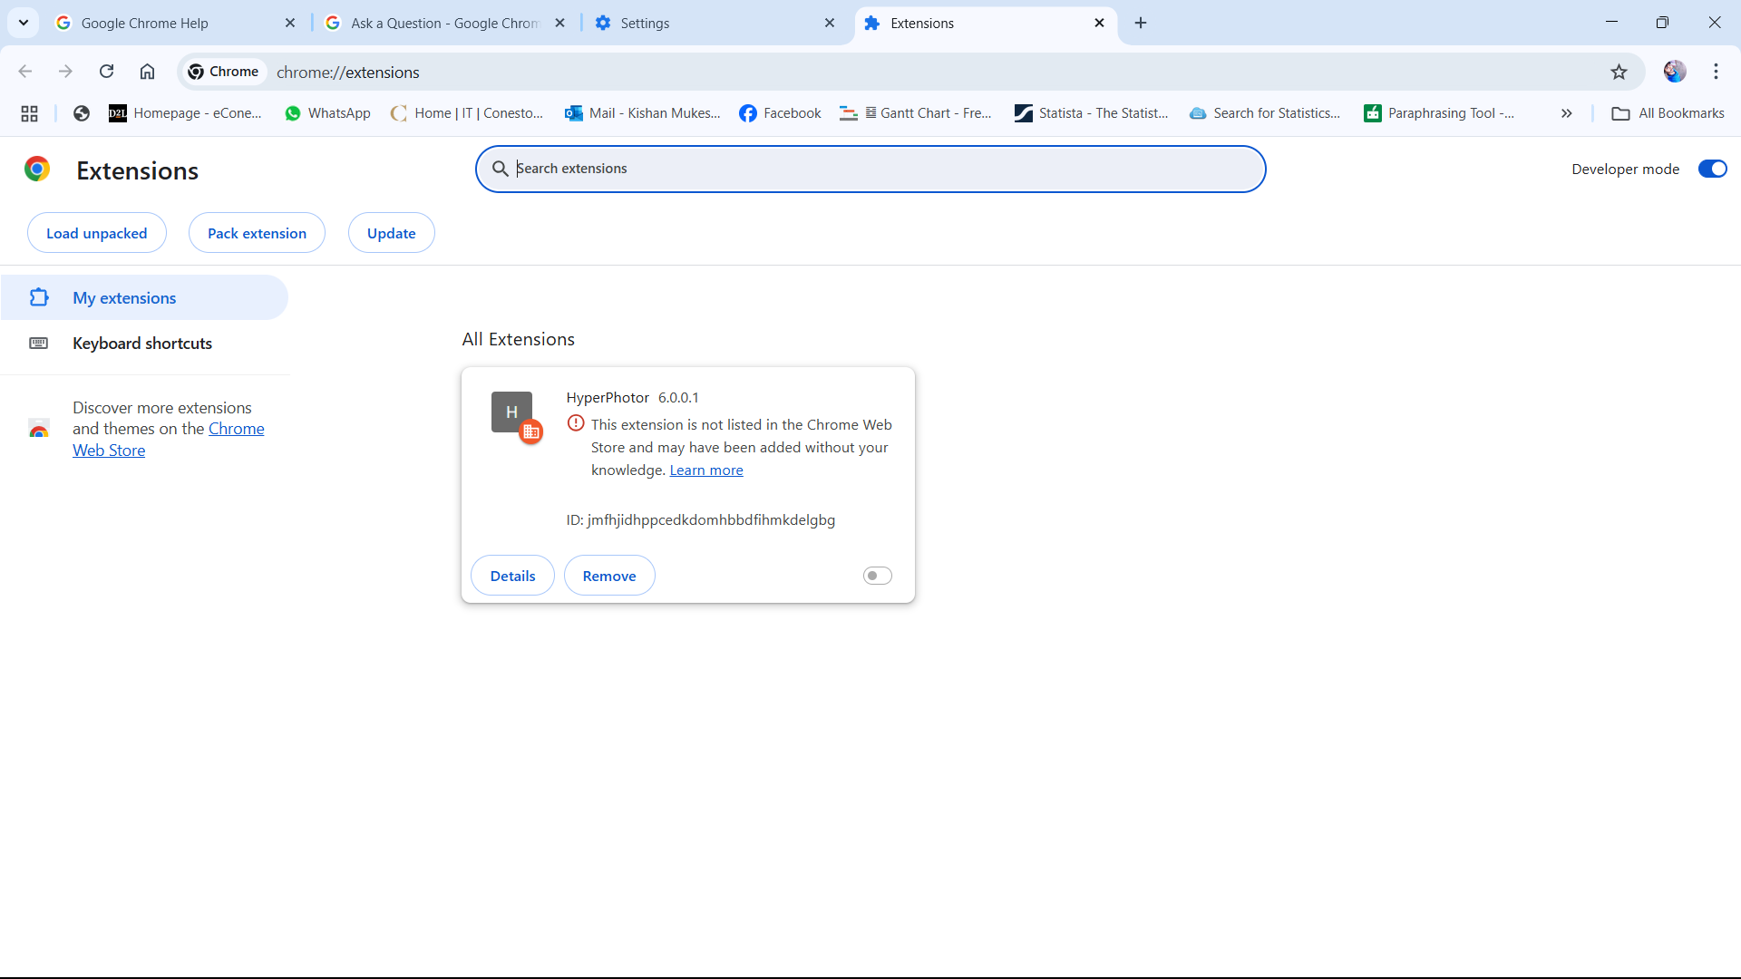Open the apps grid icon in bookmarks bar
The height and width of the screenshot is (979, 1741).
coord(29,113)
